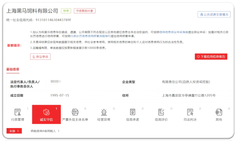Select the 信用承诺 document icon
Image resolution: width=236 pixels, height=141 pixels.
(x=132, y=112)
